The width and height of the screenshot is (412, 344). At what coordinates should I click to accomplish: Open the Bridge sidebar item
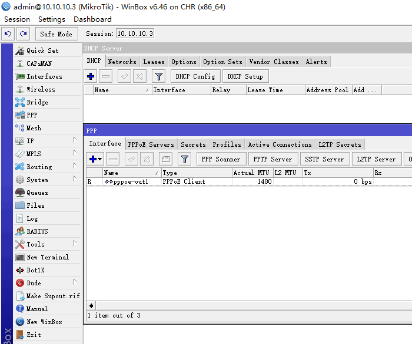(x=47, y=102)
